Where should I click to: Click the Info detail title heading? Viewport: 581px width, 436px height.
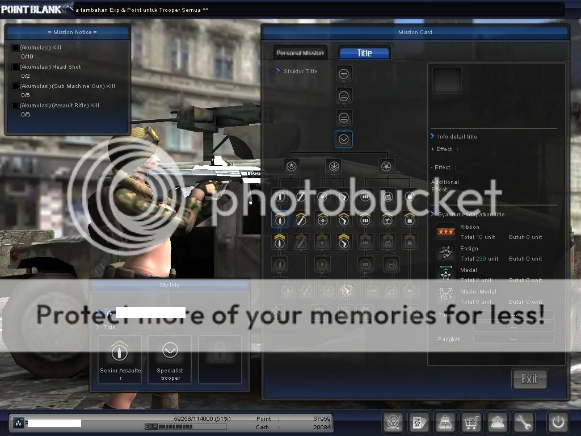(457, 136)
